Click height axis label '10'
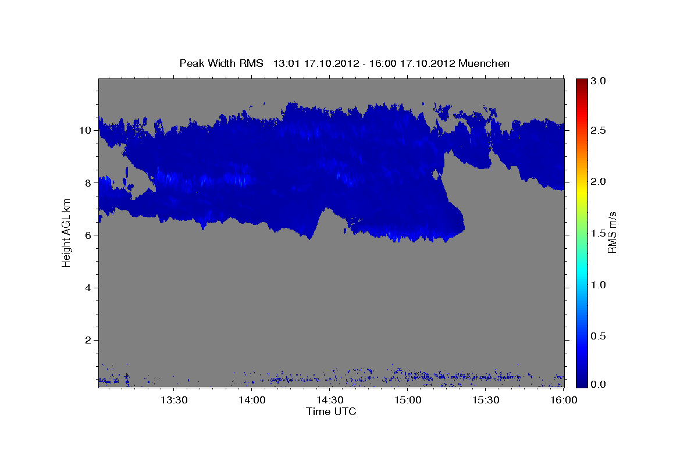 (86, 130)
